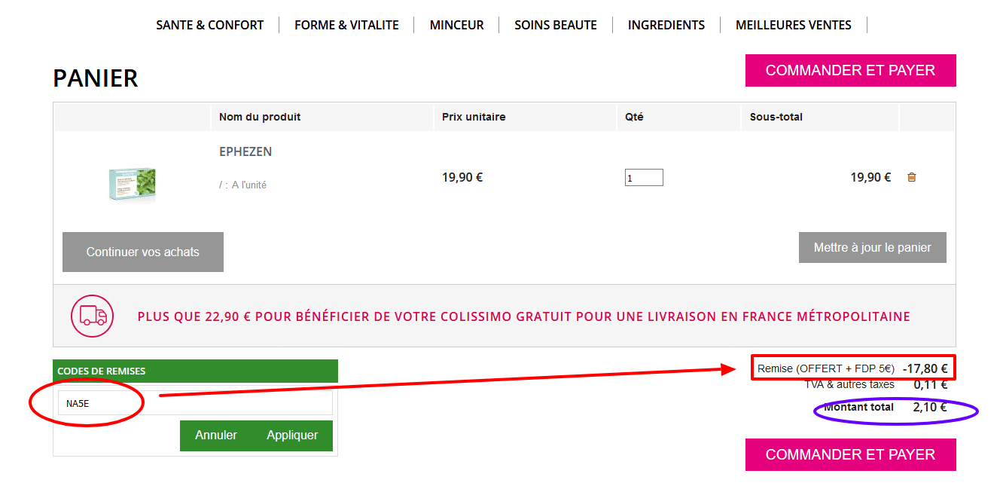Open the MINCEUR menu

pos(456,24)
